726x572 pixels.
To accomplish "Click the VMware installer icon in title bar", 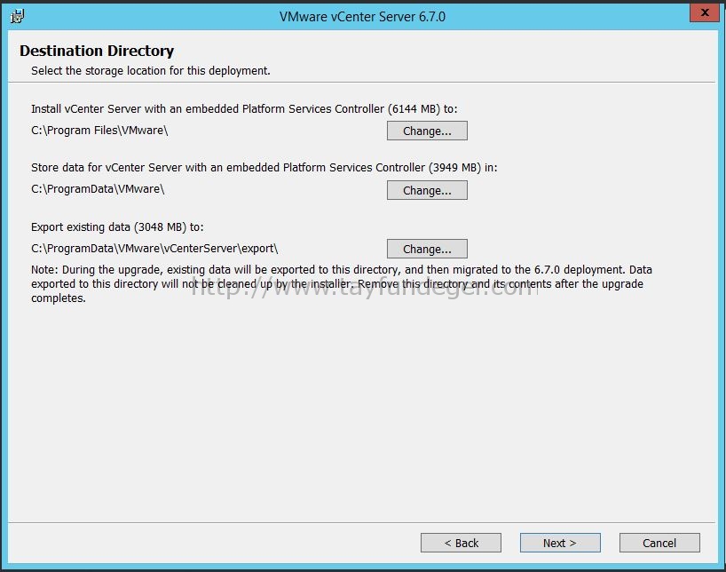I will tap(18, 16).
